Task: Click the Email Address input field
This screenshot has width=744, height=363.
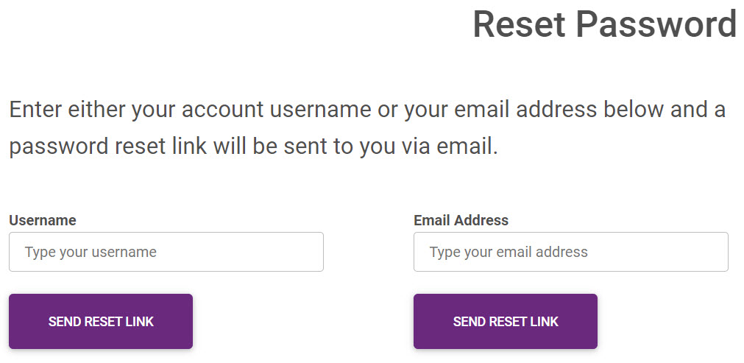Action: tap(570, 252)
